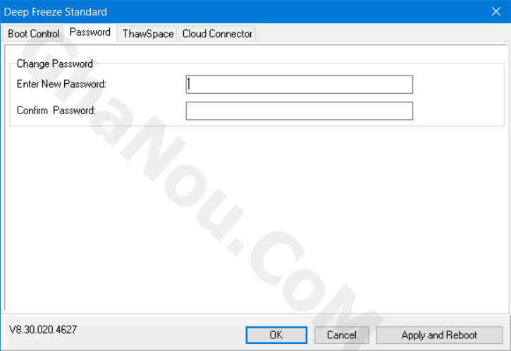
Task: Click the "Enter New Password:" label
Action: coord(61,84)
